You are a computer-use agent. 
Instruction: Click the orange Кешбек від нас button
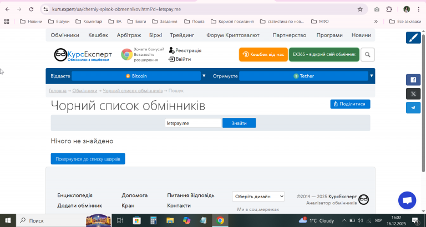(x=263, y=54)
